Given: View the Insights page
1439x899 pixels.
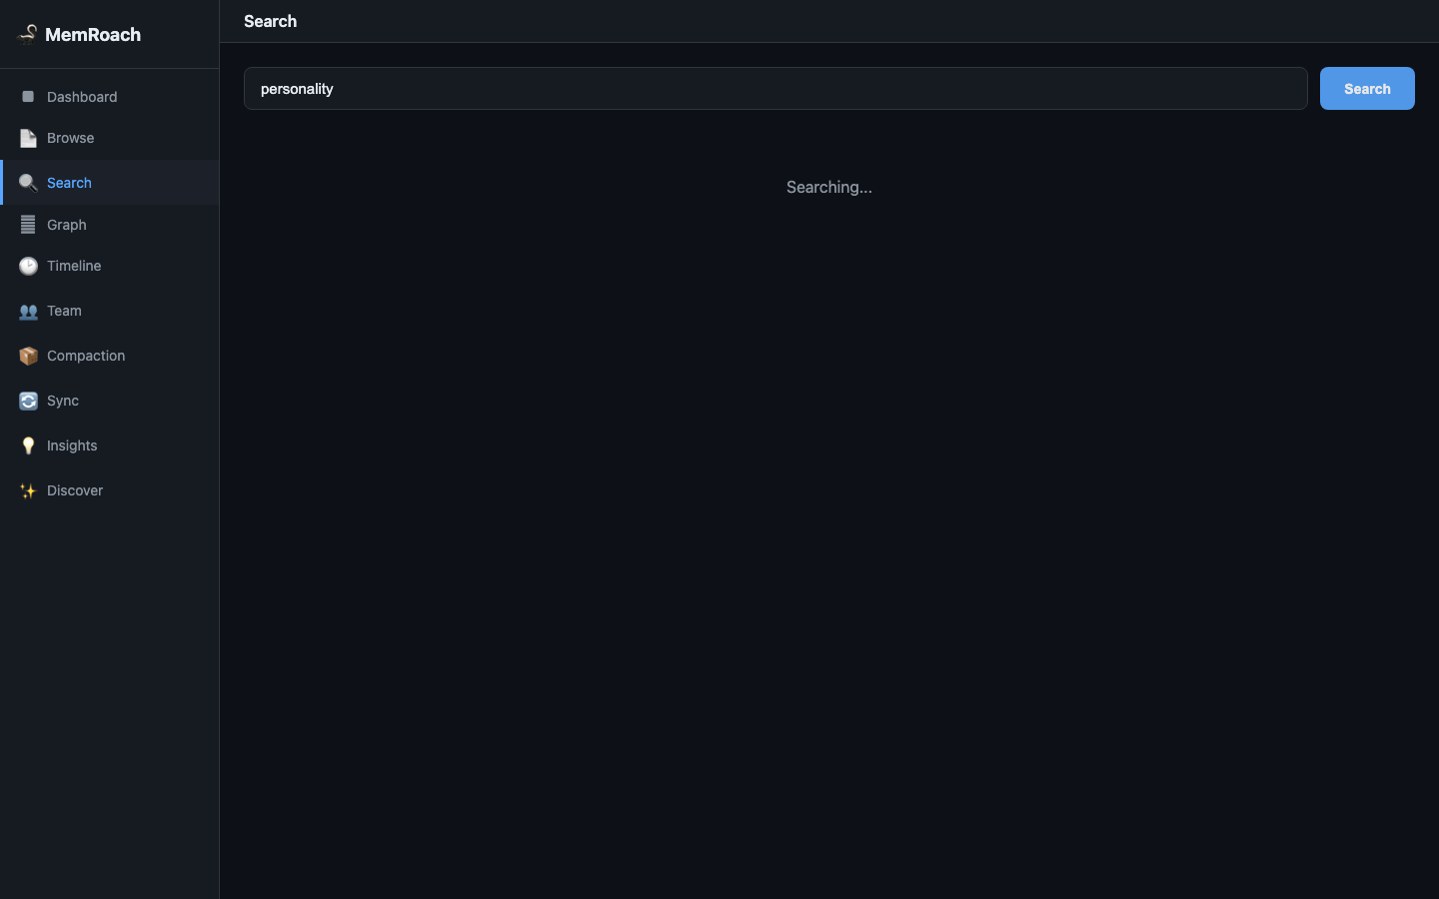Looking at the screenshot, I should (x=110, y=446).
